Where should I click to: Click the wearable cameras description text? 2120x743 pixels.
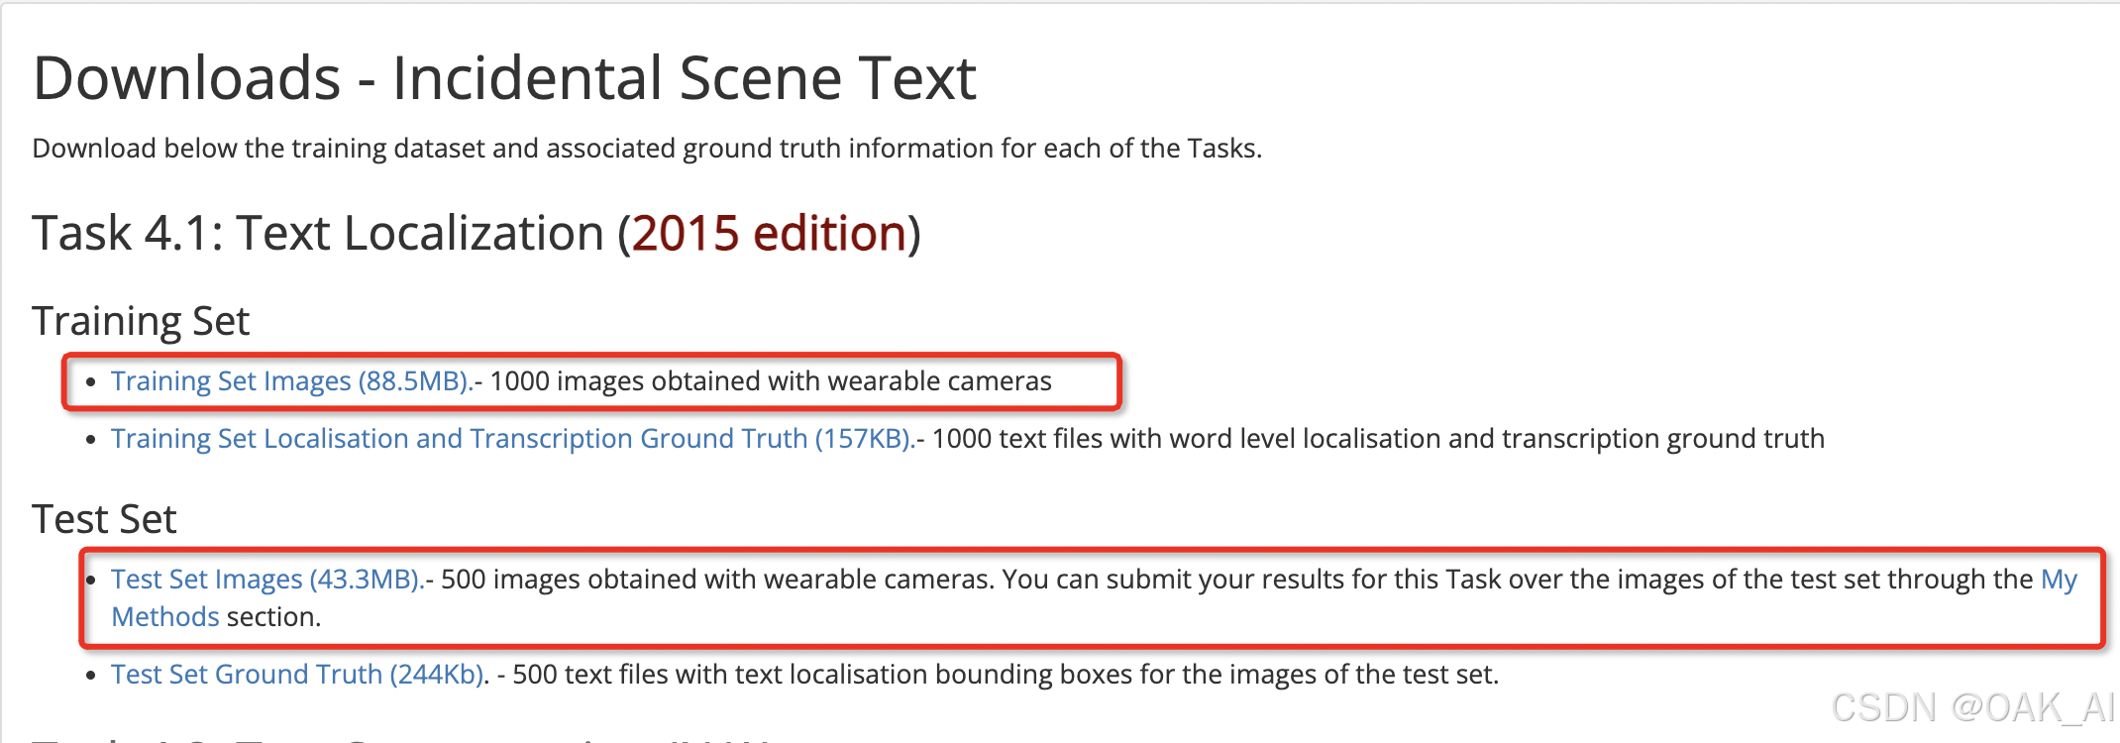tap(768, 380)
